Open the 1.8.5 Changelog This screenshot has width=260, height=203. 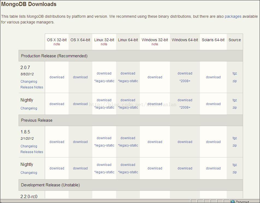pyautogui.click(x=29, y=146)
